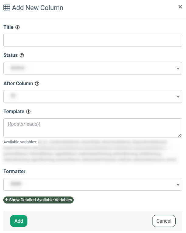
Task: Click the Formatter field label
Action: [x=14, y=172]
